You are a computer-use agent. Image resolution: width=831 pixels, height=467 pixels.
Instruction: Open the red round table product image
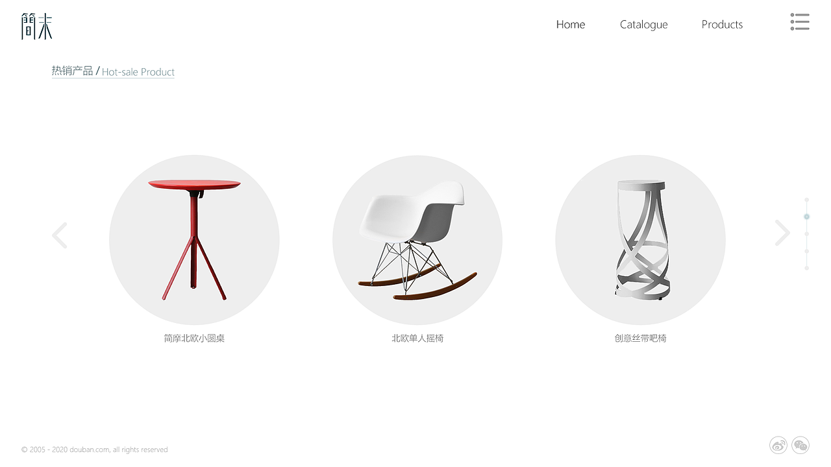coord(194,240)
